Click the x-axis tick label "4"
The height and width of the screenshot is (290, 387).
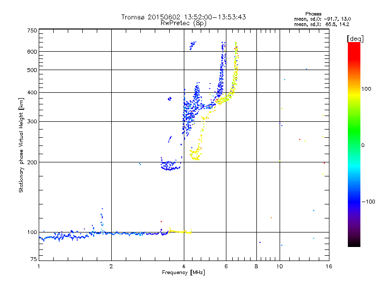(184, 266)
